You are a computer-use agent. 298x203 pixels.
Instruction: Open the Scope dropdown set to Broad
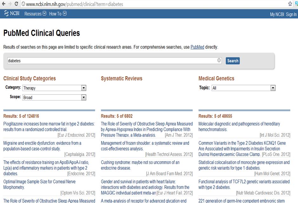tap(54, 97)
